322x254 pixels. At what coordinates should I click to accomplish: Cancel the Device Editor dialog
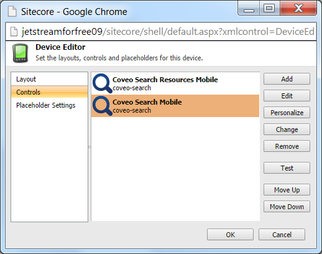click(x=282, y=235)
